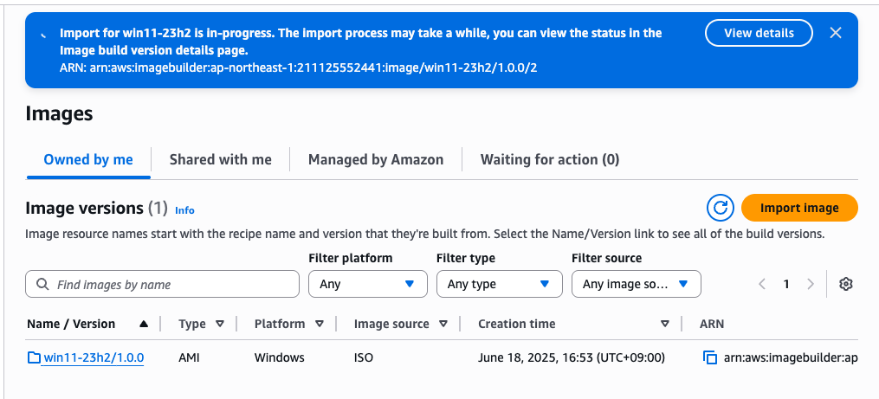Go to previous page arrow
The width and height of the screenshot is (879, 399).
(762, 284)
